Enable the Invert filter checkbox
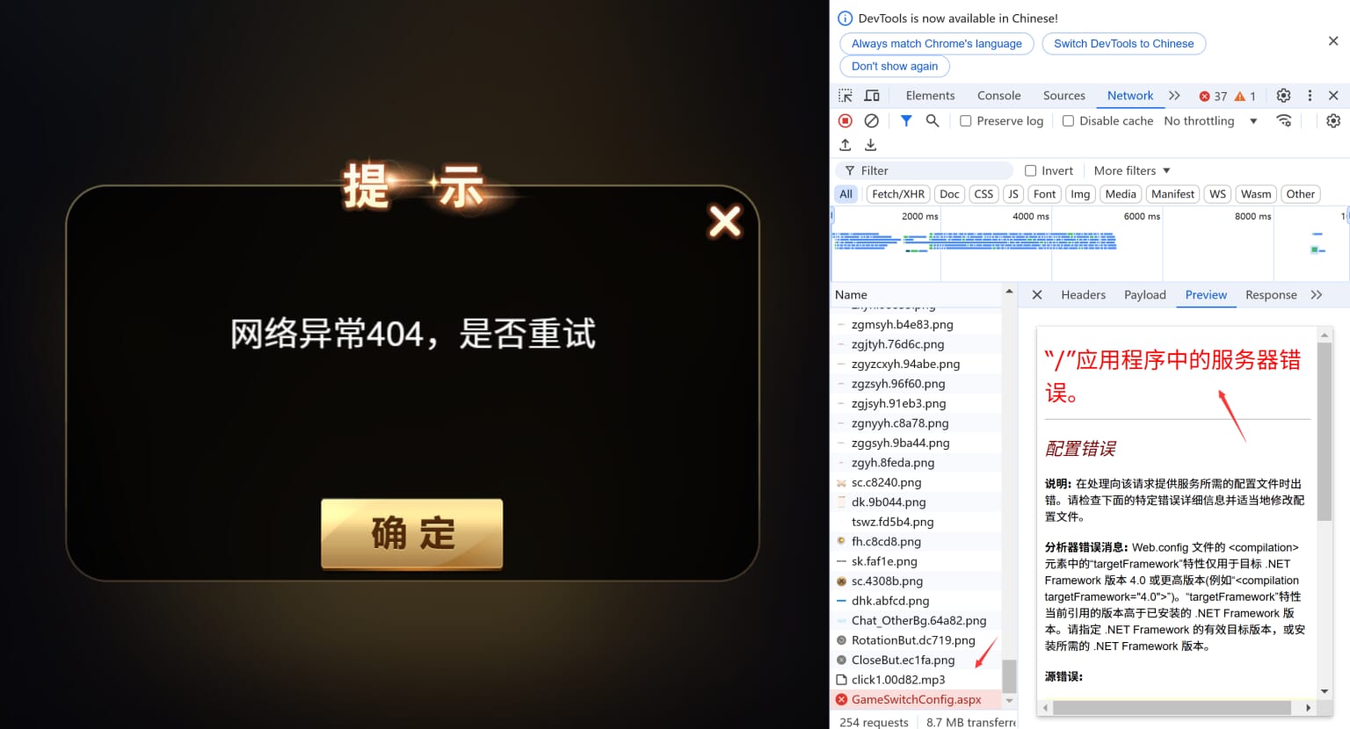 1029,170
